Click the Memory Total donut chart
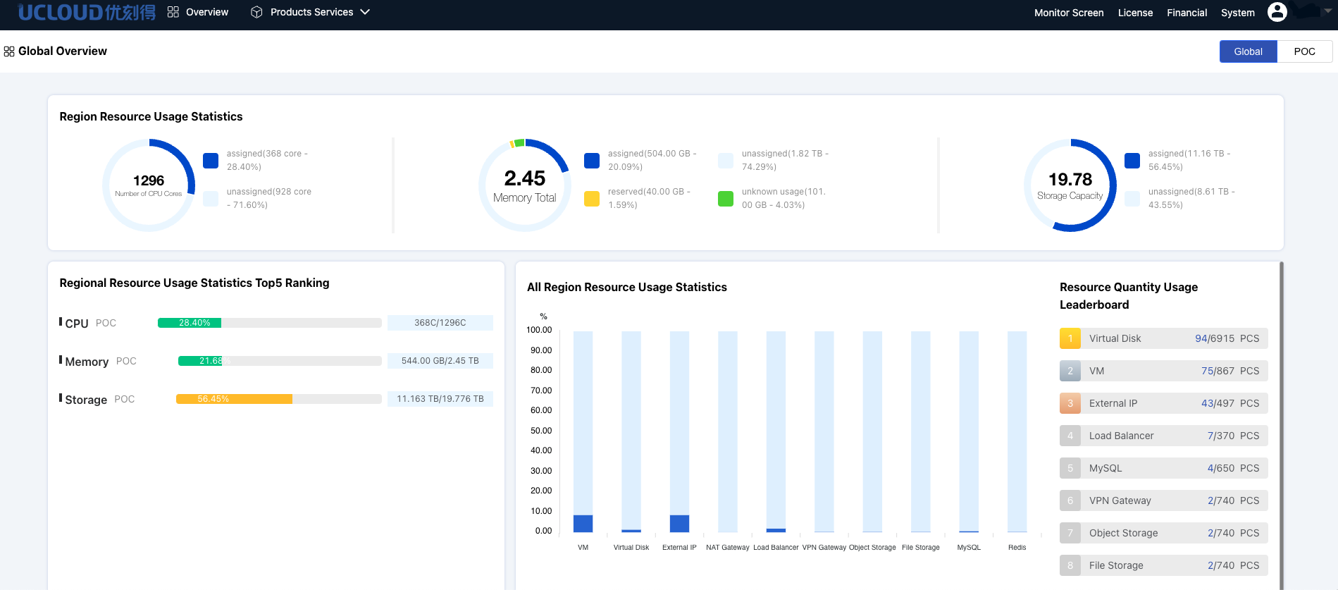 pos(525,185)
